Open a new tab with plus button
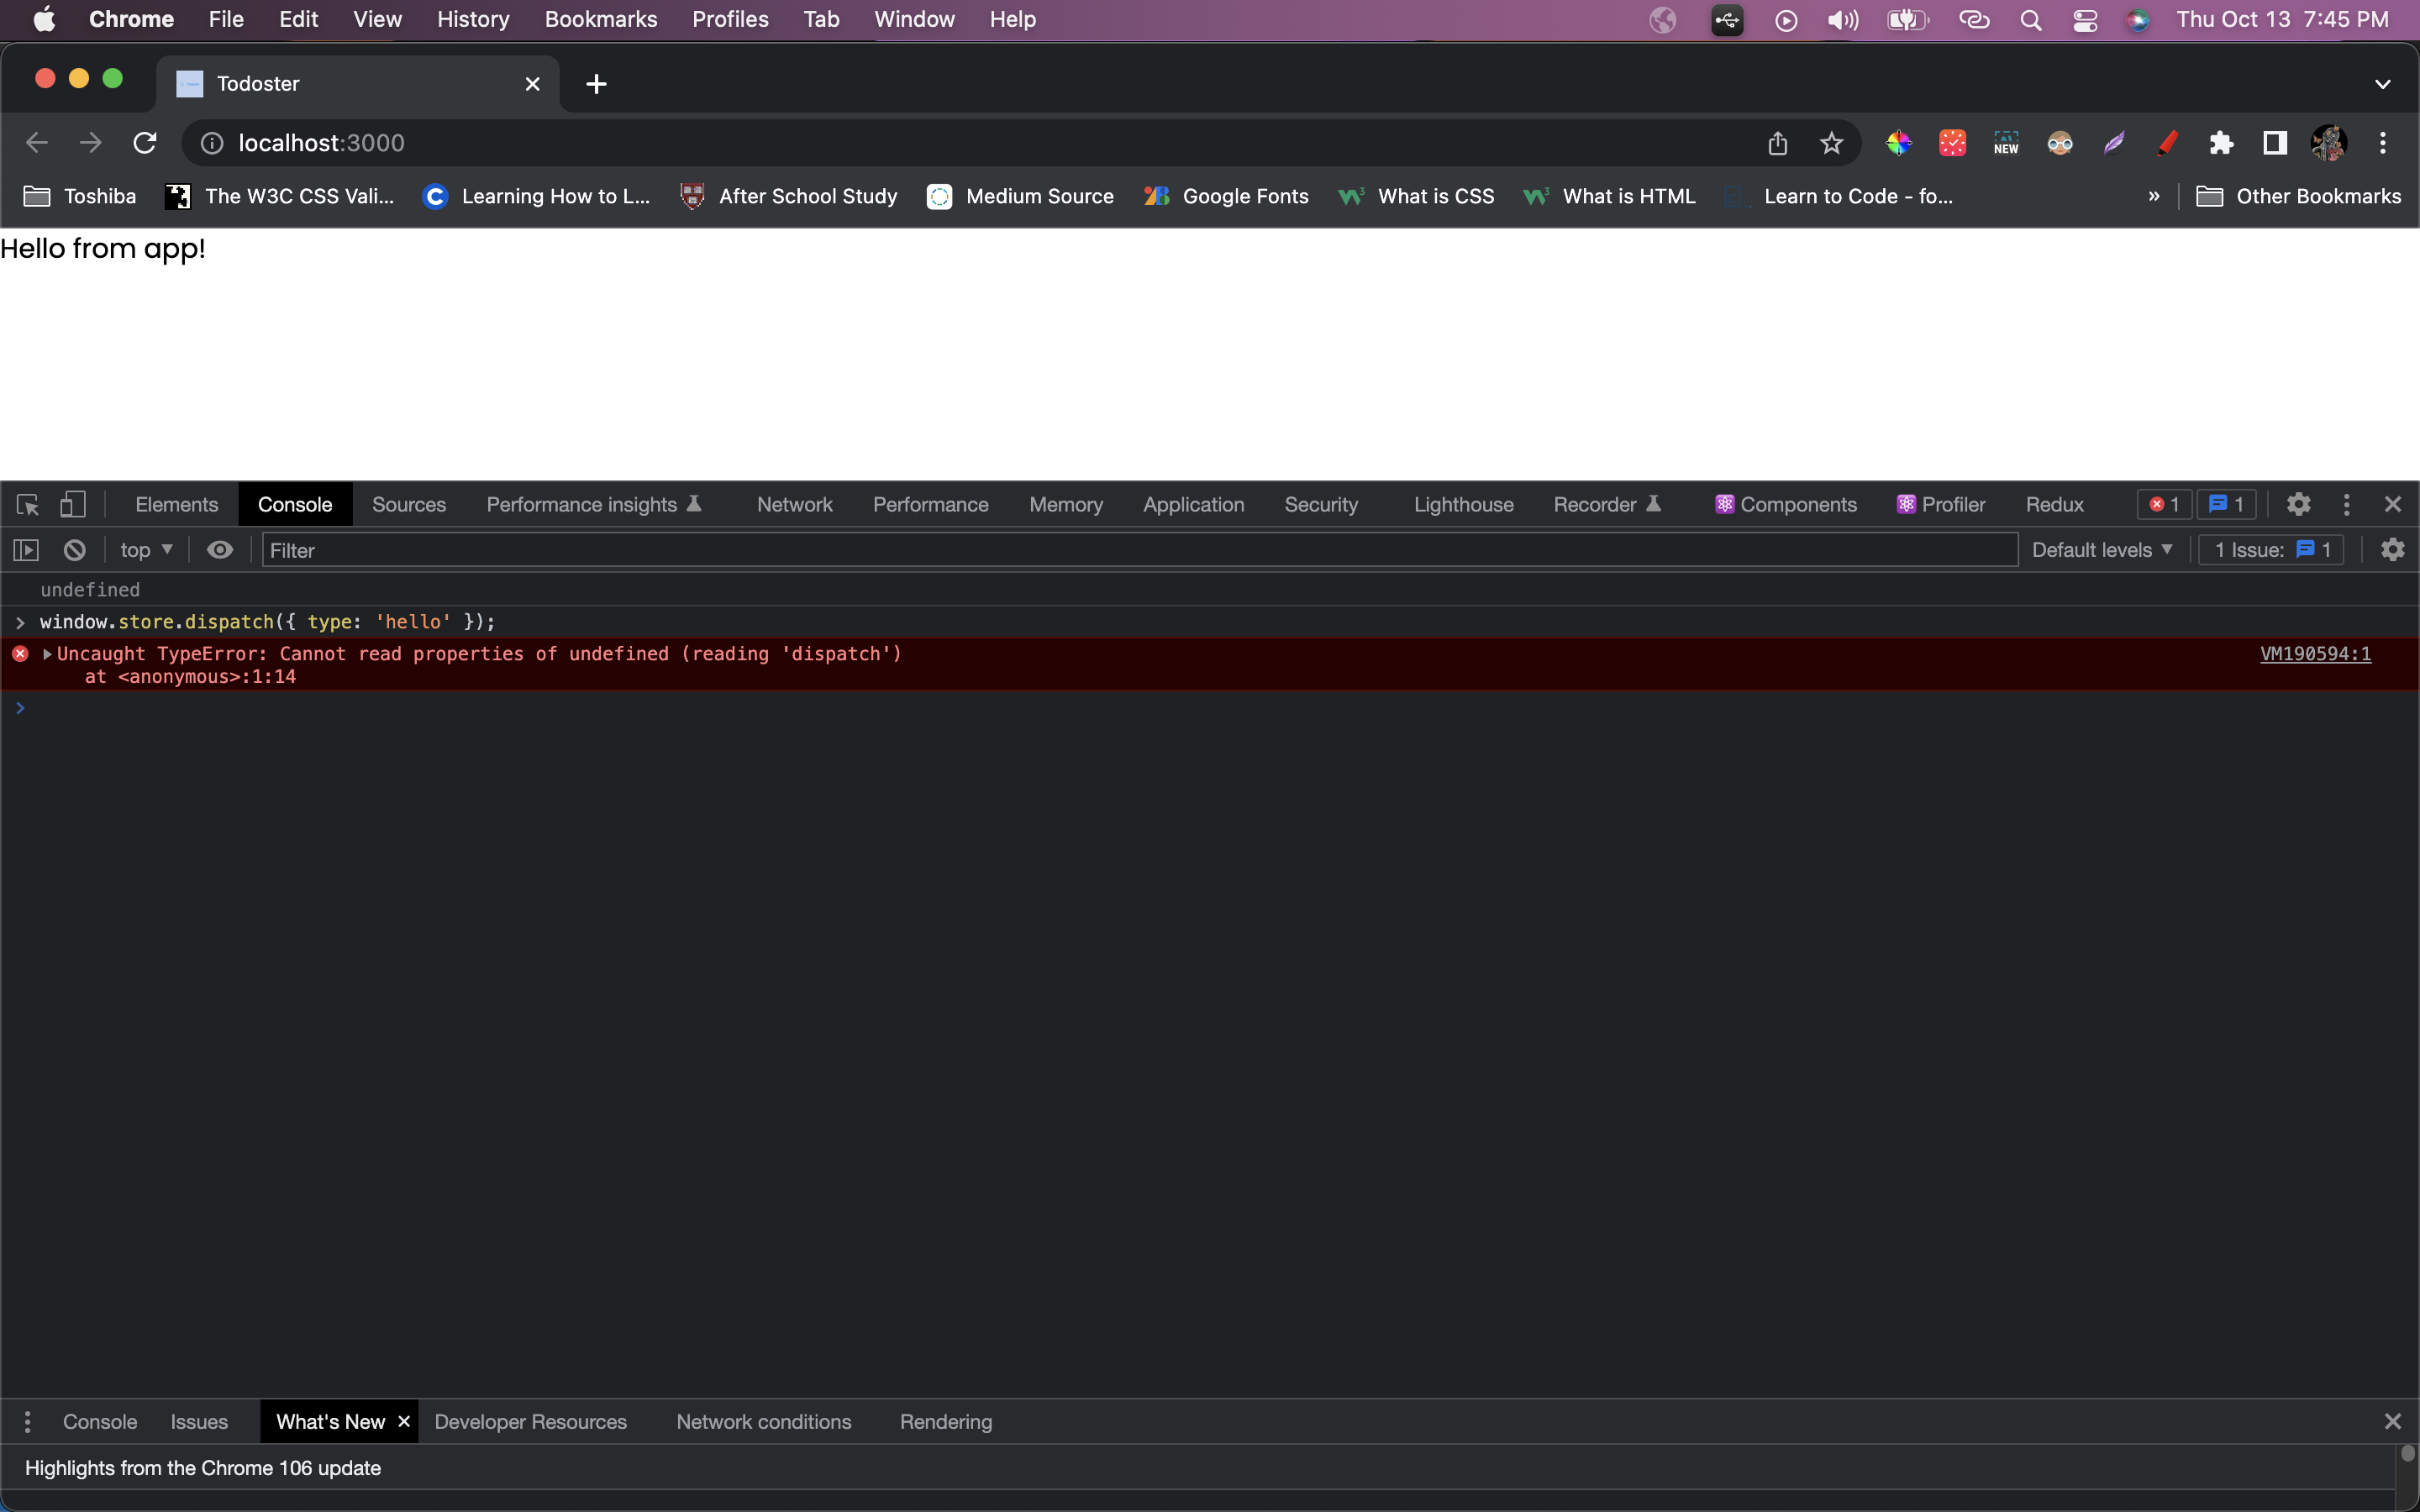Screen dimensions: 2420x1512 597,84
